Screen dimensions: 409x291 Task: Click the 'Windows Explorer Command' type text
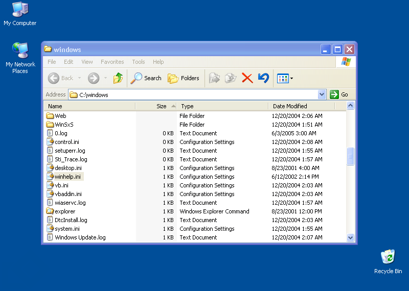pyautogui.click(x=214, y=211)
